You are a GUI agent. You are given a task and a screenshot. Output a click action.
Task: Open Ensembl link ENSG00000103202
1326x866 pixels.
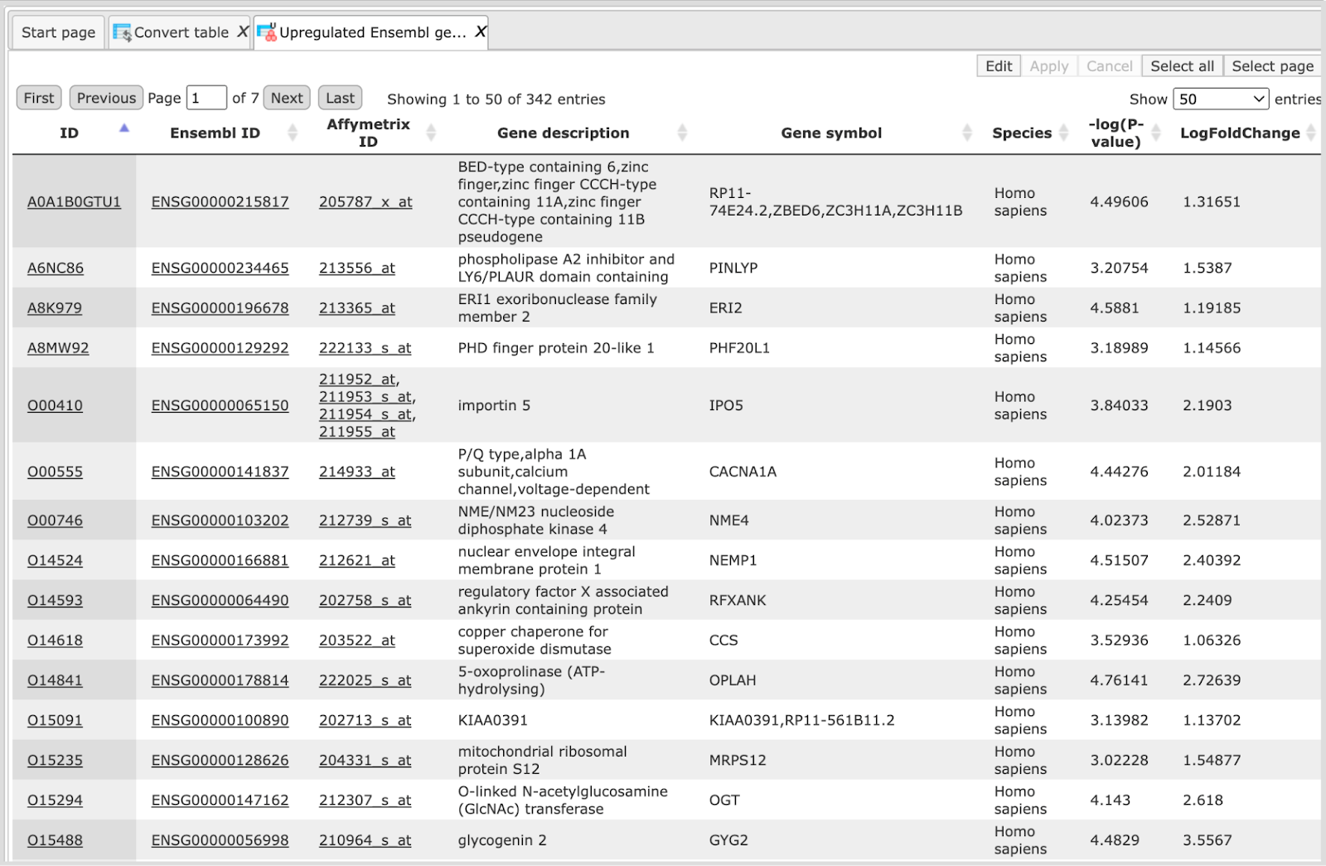(220, 520)
